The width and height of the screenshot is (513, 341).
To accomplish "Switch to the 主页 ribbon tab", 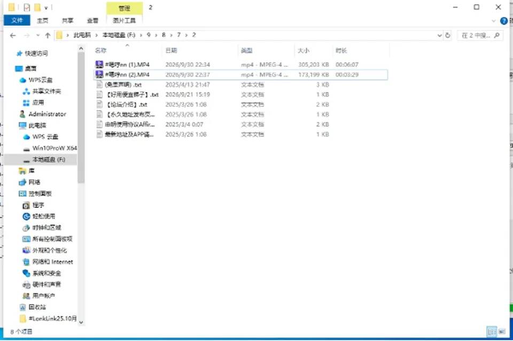I will point(43,21).
